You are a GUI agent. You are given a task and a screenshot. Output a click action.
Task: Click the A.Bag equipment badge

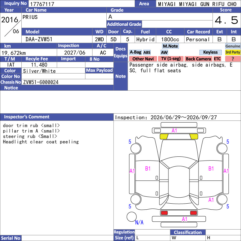[135, 52]
